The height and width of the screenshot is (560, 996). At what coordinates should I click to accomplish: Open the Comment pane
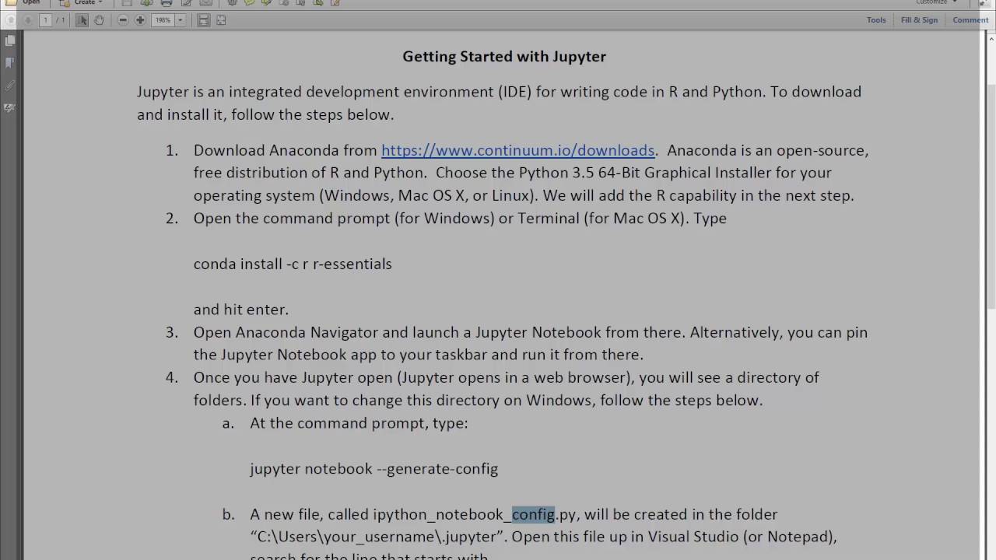[x=970, y=20]
